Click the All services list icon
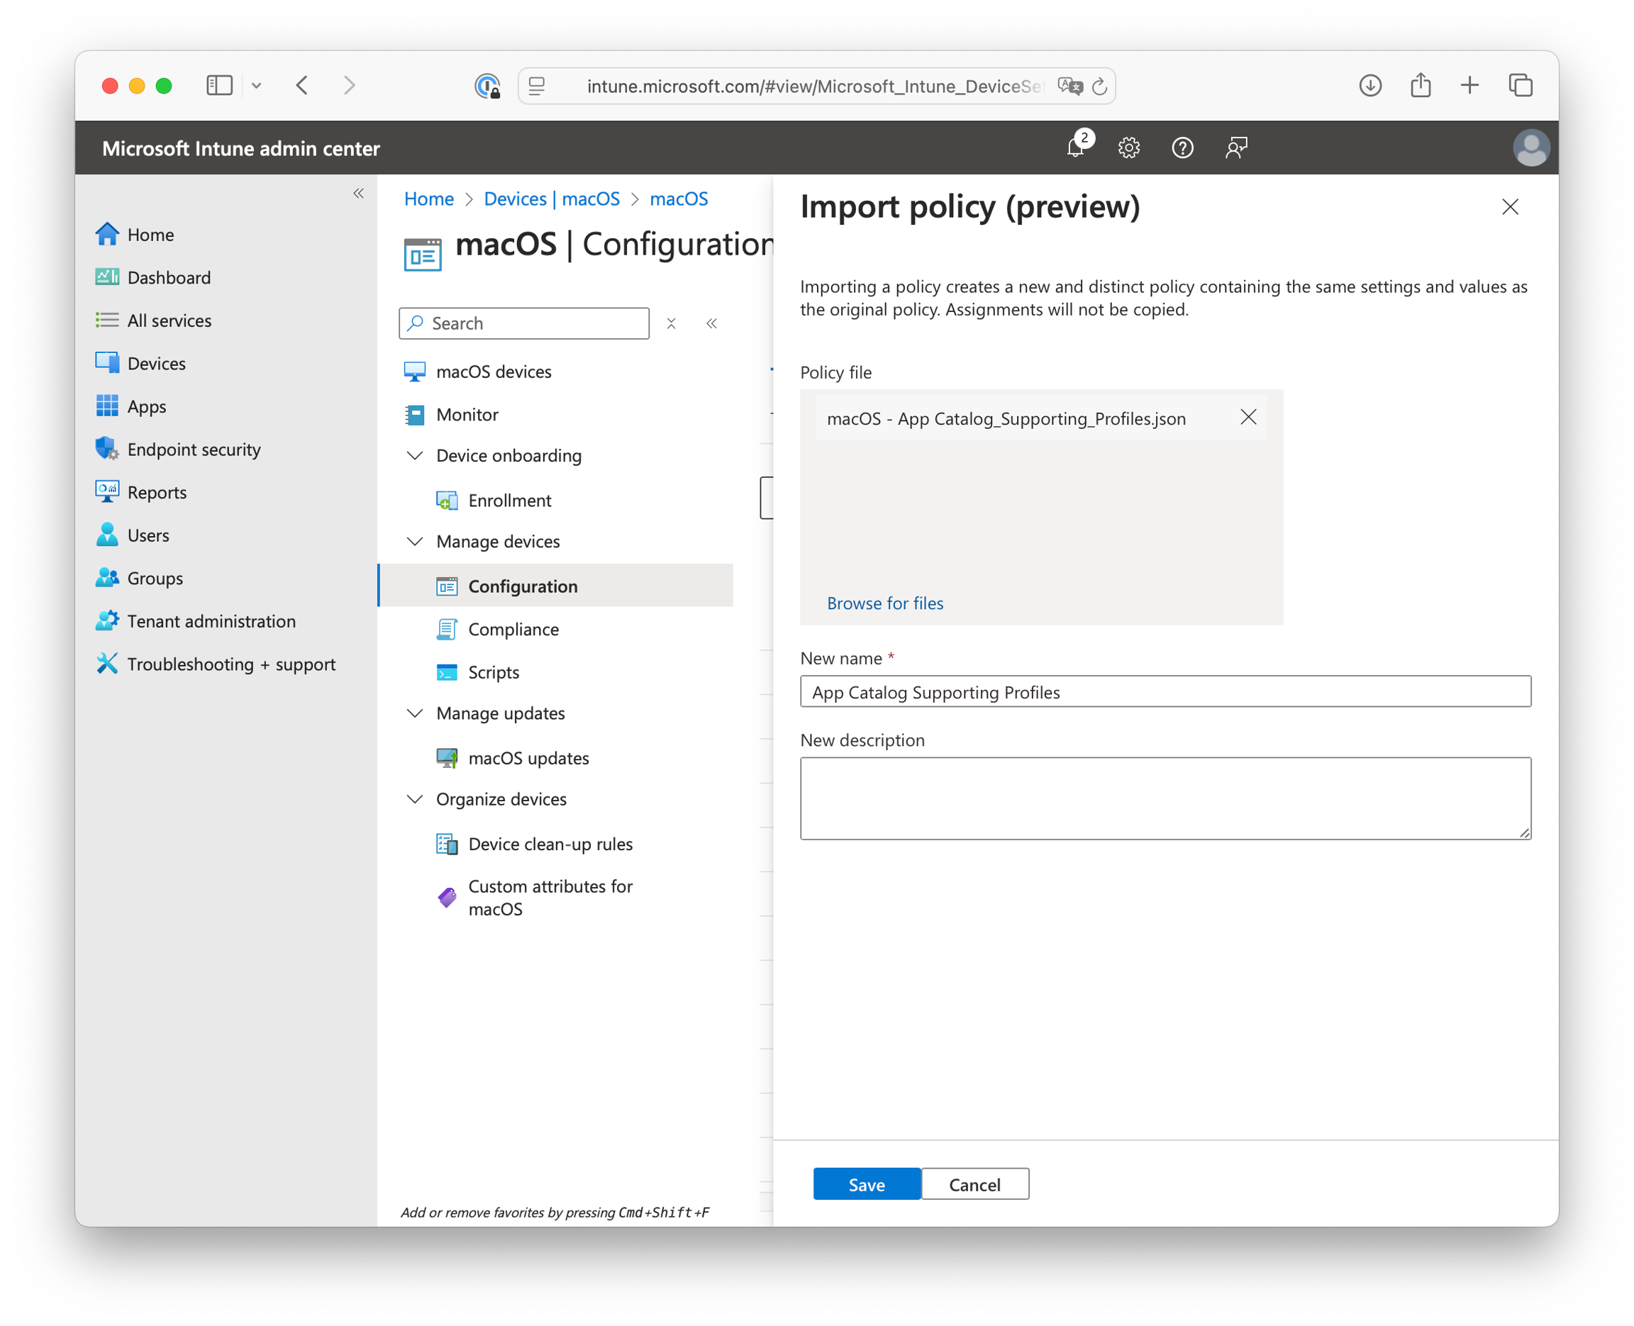The image size is (1634, 1326). pos(107,320)
